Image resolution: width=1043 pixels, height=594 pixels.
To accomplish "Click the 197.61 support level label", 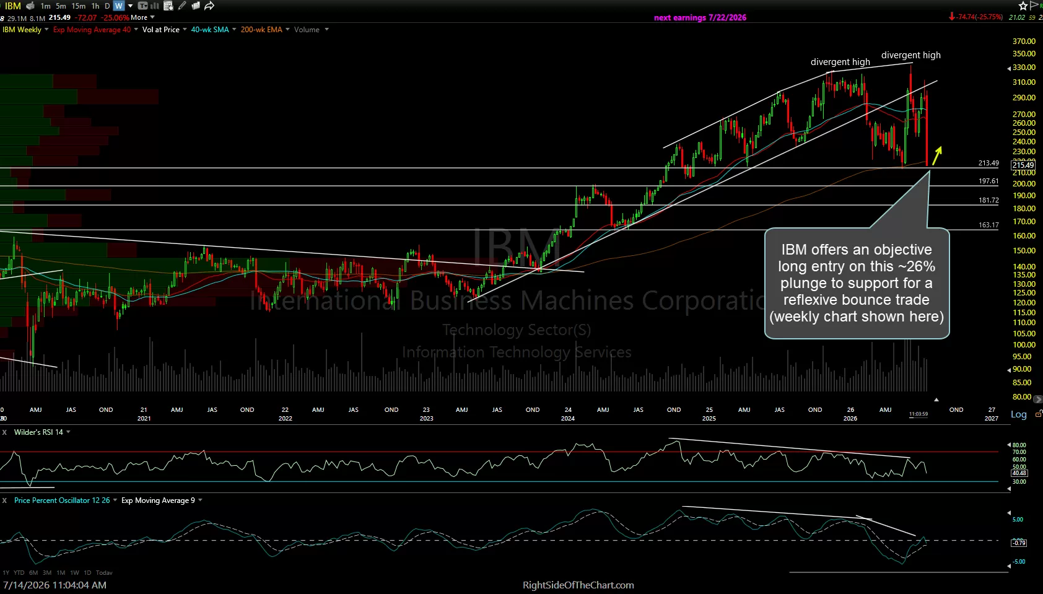I will 988,181.
